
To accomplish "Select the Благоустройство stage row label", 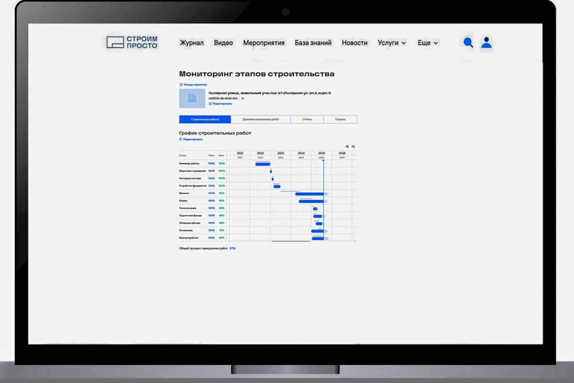I will (x=188, y=238).
